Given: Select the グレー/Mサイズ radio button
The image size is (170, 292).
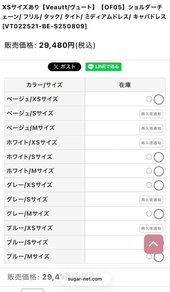Looking at the screenshot, I should tap(149, 214).
